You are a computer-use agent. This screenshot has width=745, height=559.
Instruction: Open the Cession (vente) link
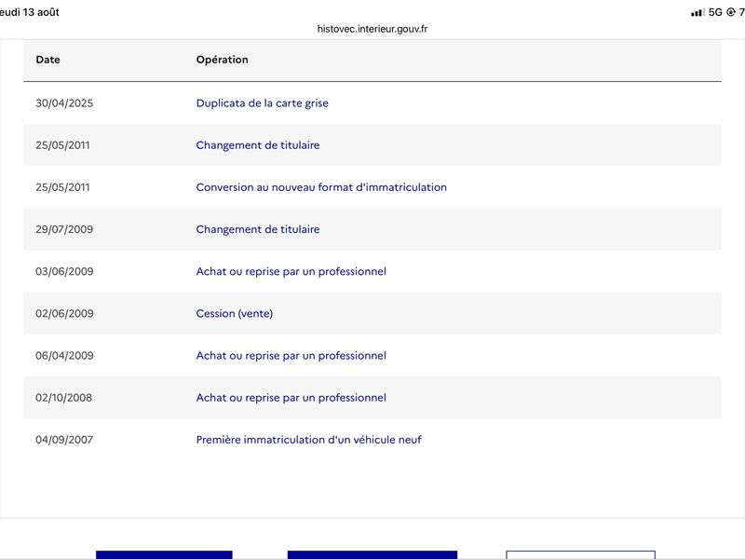coord(235,313)
